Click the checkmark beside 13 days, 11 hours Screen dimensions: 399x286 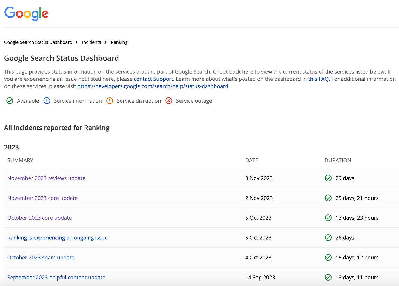(328, 277)
